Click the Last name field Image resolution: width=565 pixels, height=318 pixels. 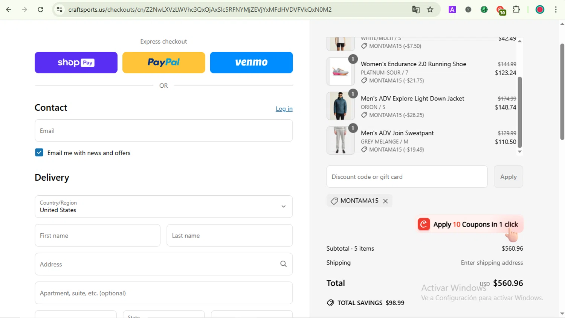230,236
